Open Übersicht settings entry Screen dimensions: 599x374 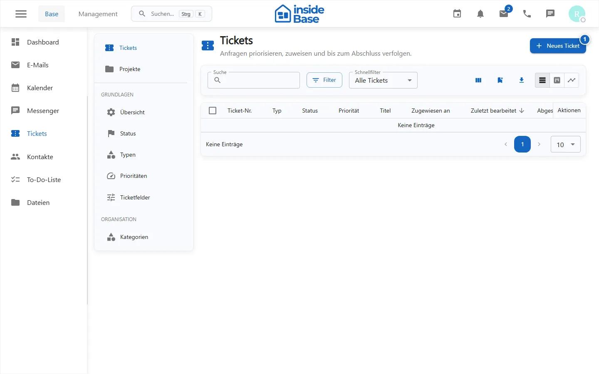click(x=144, y=112)
